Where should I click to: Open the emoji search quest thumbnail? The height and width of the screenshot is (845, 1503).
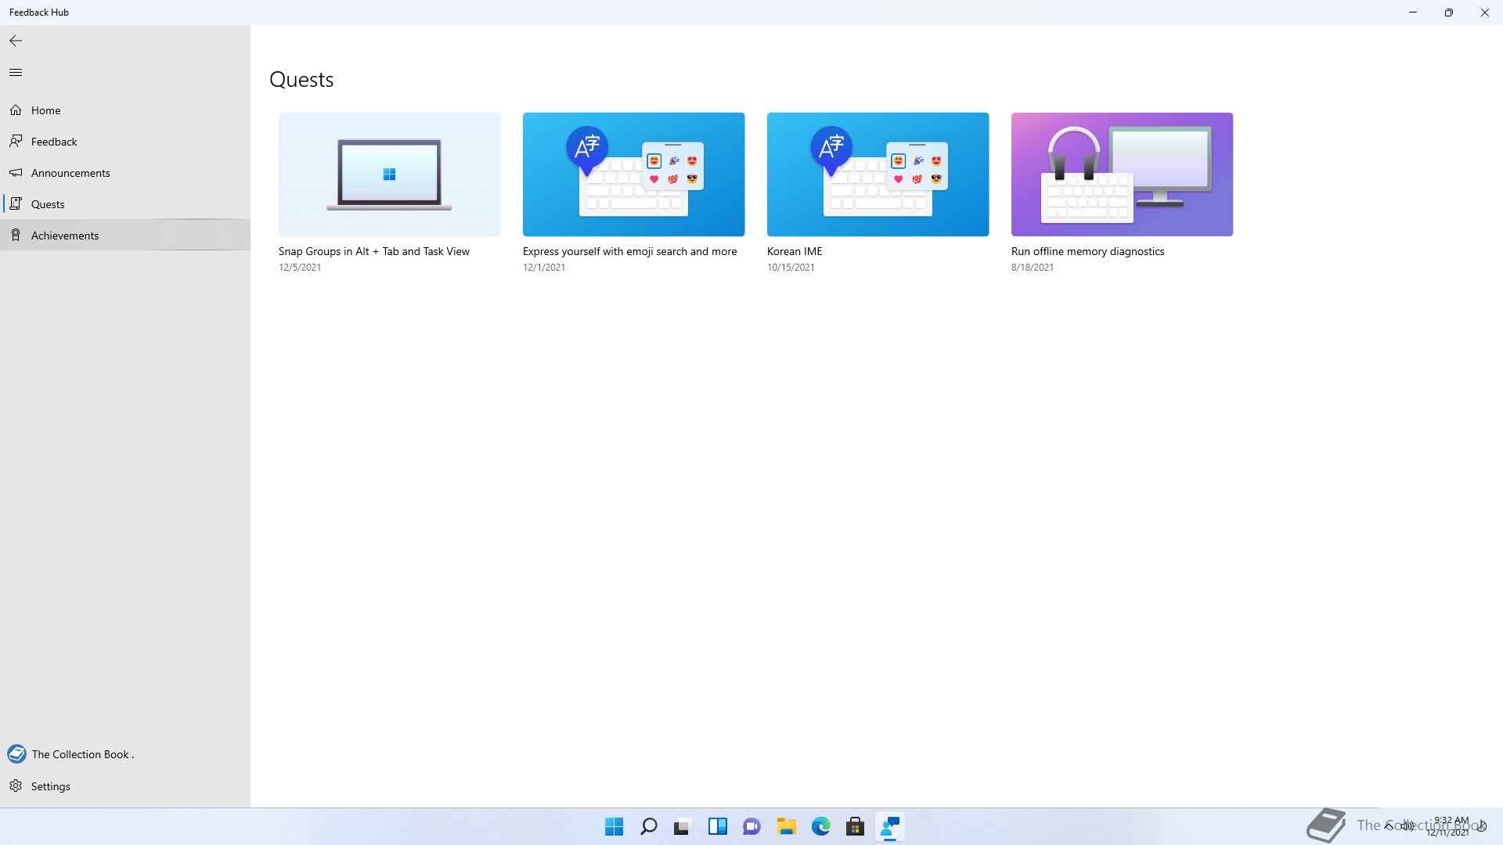(633, 174)
